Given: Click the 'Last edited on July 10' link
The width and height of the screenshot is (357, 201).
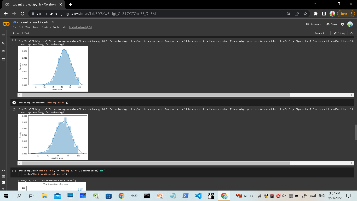Looking at the screenshot, I should point(80,27).
